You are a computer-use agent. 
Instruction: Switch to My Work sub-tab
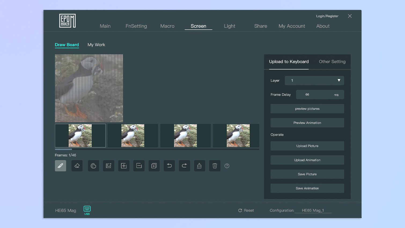pos(96,45)
